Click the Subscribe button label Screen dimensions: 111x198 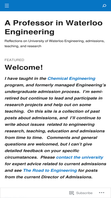(84, 193)
